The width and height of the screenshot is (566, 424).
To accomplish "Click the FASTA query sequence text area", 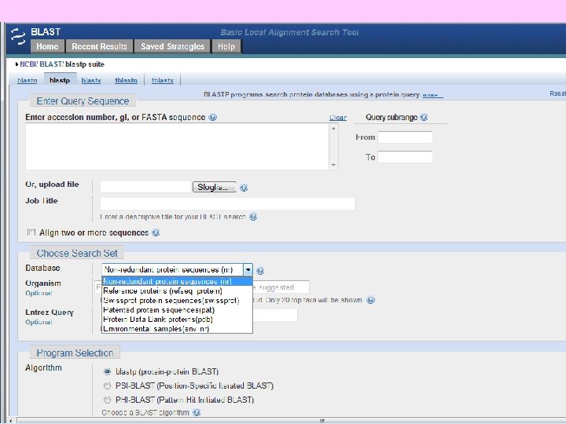I will pyautogui.click(x=177, y=147).
